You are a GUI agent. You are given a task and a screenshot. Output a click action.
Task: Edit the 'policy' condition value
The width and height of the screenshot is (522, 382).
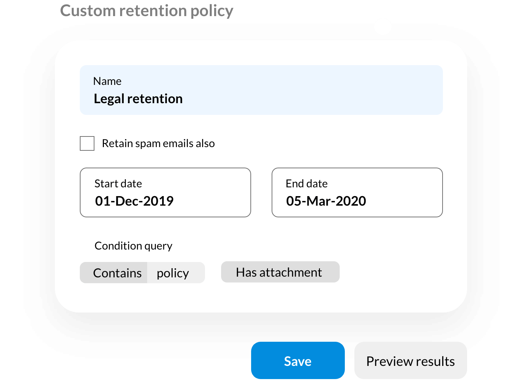[173, 272]
